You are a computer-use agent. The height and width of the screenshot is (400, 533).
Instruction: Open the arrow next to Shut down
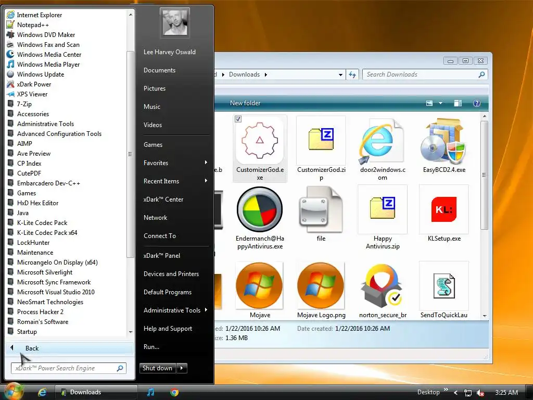[182, 368]
